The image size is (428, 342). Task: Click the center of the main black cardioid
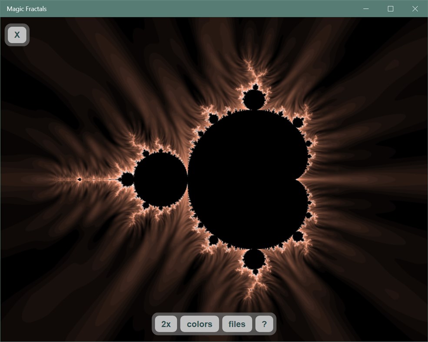pyautogui.click(x=248, y=178)
